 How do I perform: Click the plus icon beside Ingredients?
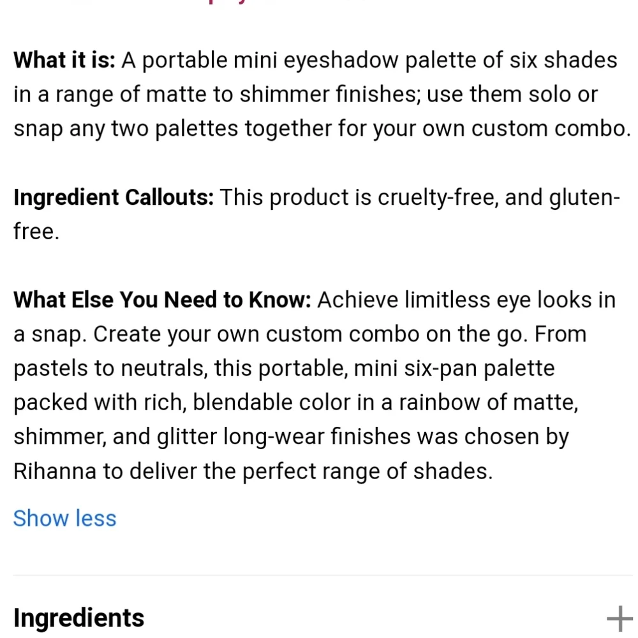pyautogui.click(x=619, y=617)
